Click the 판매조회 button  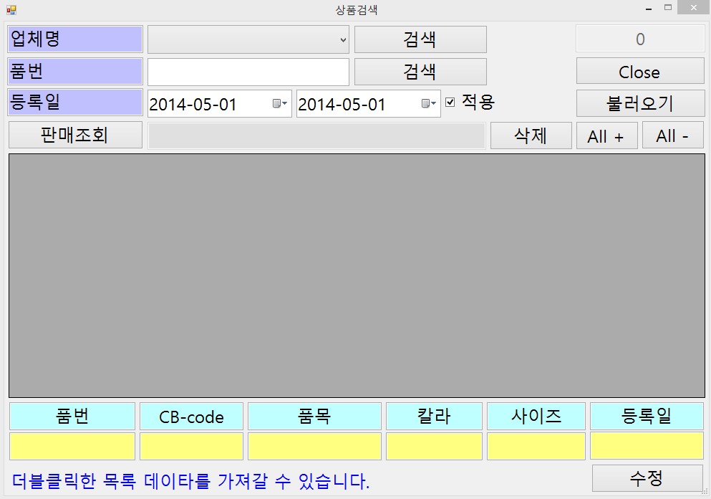point(75,135)
